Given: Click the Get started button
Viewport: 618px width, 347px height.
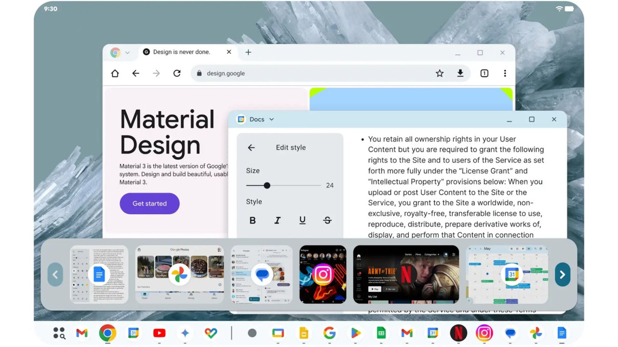Looking at the screenshot, I should [x=149, y=204].
